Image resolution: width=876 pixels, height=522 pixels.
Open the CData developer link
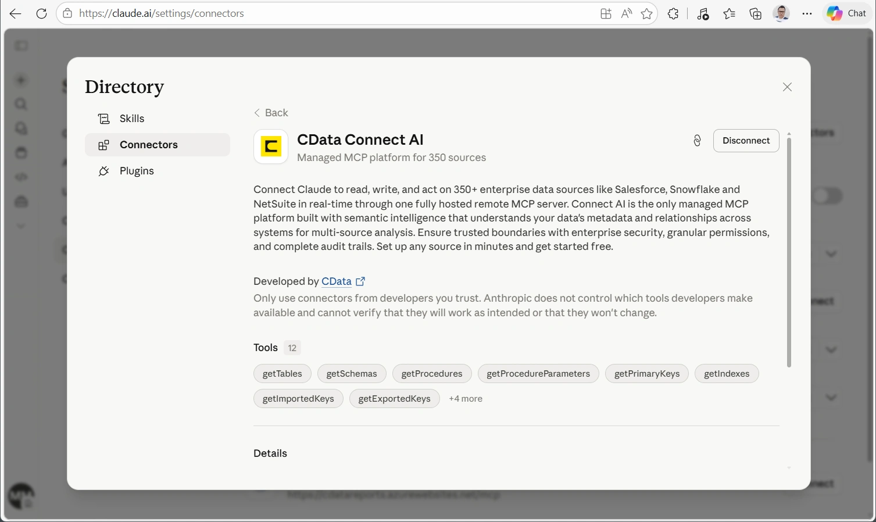(337, 281)
